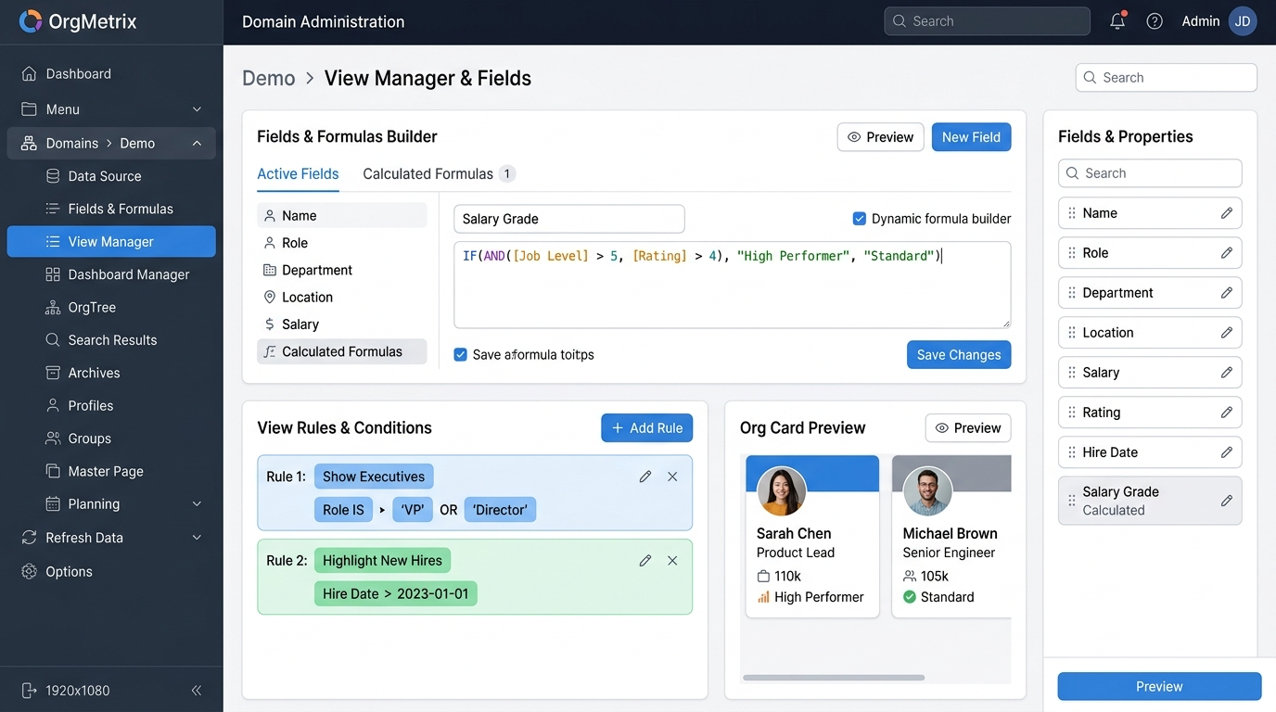Collapse the sidebar with double chevron
1276x712 pixels.
(197, 691)
